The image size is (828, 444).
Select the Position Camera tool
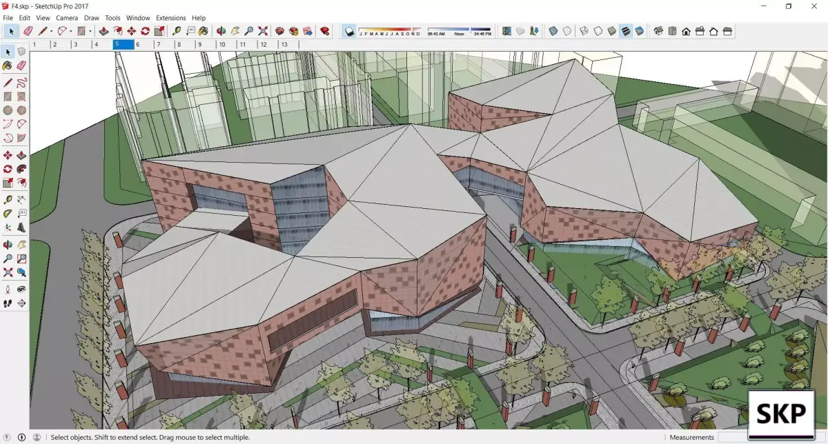[x=8, y=289]
